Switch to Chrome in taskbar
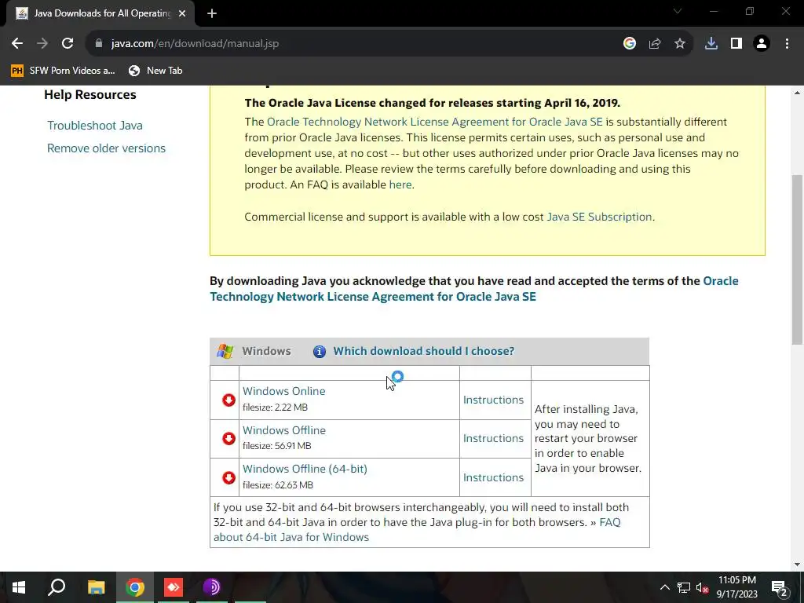804x603 pixels. (135, 587)
